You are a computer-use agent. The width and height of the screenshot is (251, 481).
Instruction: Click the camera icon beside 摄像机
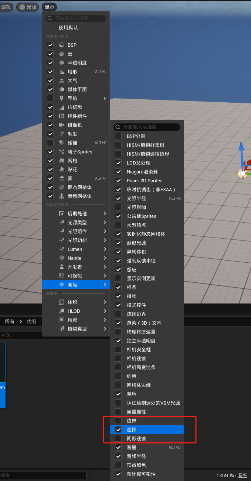(x=62, y=125)
